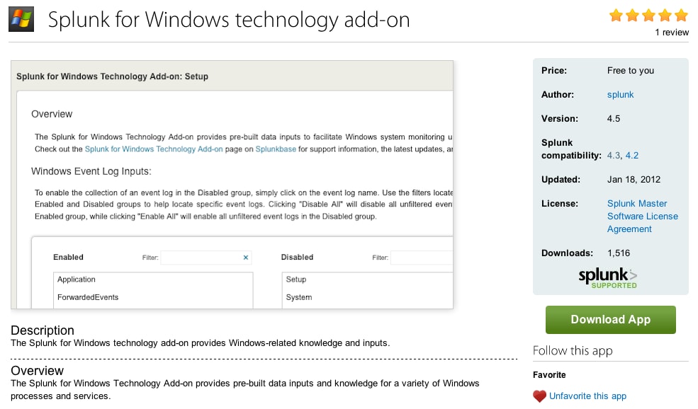698x409 pixels.
Task: Click the Windows Event Log Inputs heading
Action: click(91, 172)
